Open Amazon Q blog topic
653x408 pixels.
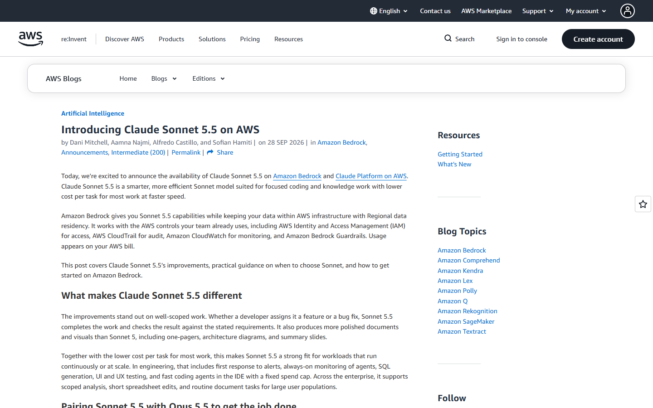[x=453, y=301]
